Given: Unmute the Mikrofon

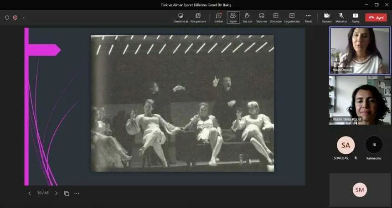Looking at the screenshot, I should pyautogui.click(x=341, y=16).
